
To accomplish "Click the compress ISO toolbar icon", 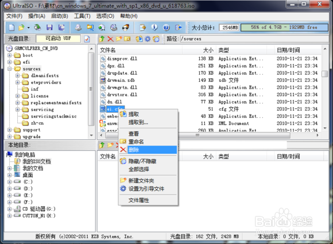I will (x=90, y=28).
